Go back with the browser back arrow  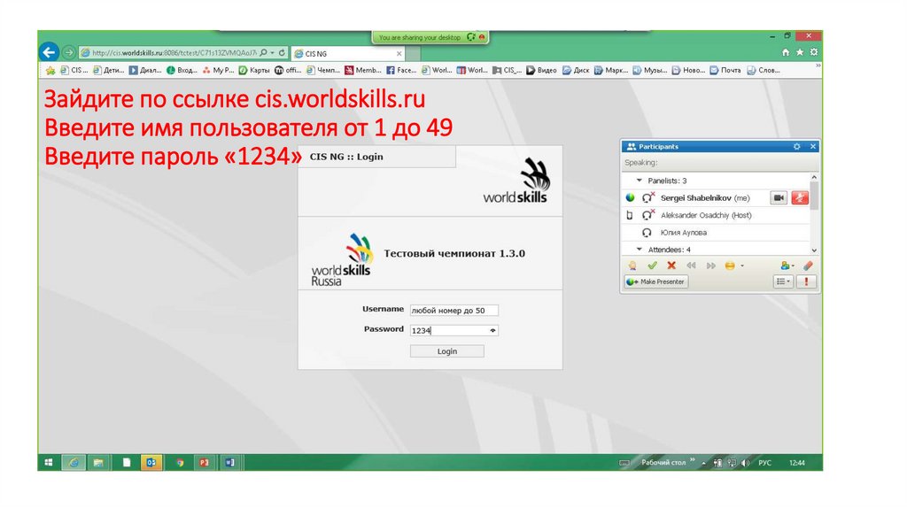pos(50,52)
